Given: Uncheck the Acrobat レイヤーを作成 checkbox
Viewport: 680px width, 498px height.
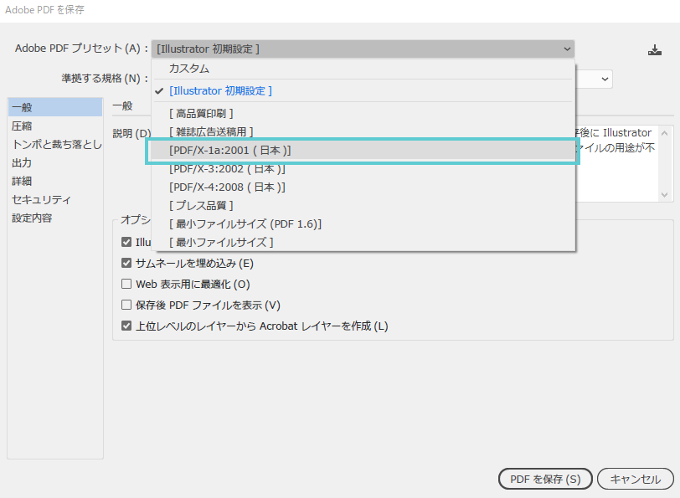Looking at the screenshot, I should point(126,326).
